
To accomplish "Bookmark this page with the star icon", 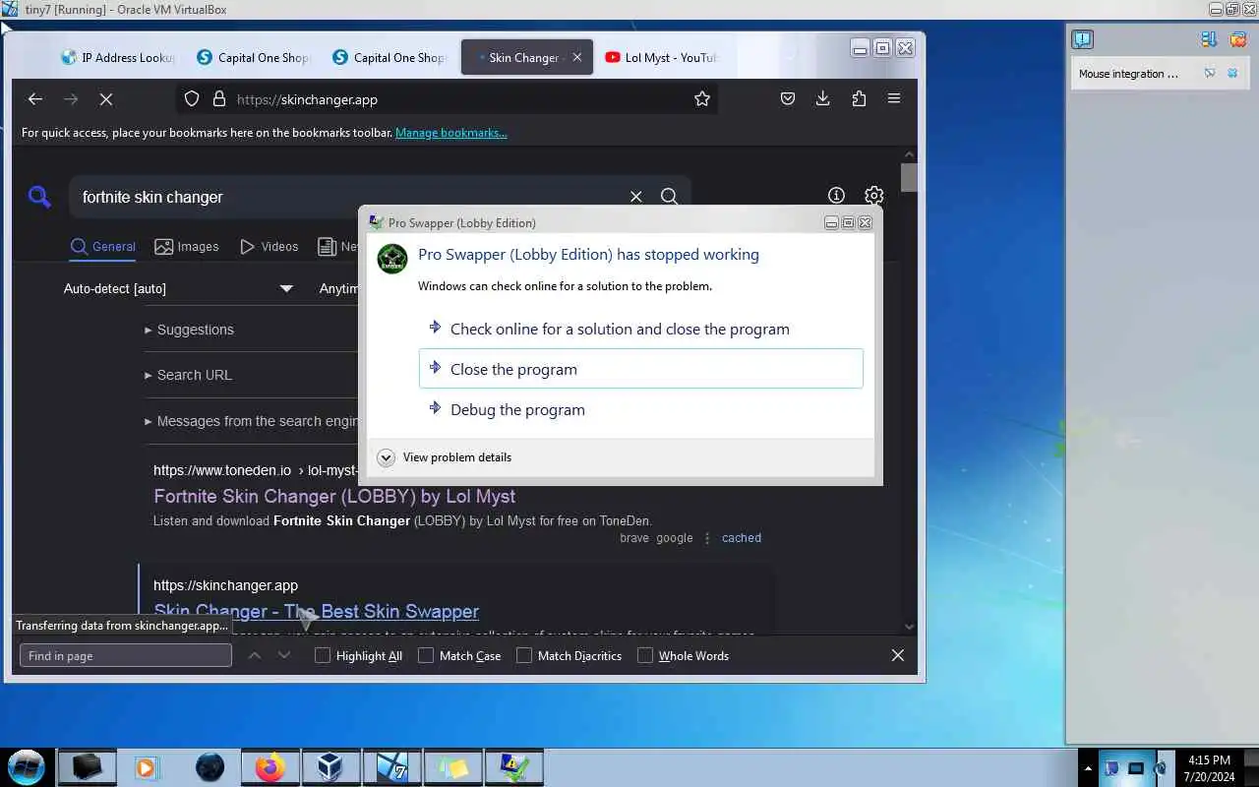I will (702, 98).
